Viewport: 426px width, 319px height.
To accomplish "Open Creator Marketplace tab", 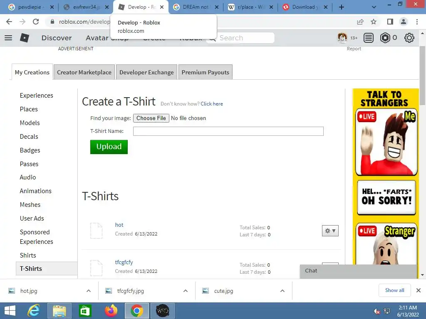I will click(x=84, y=72).
